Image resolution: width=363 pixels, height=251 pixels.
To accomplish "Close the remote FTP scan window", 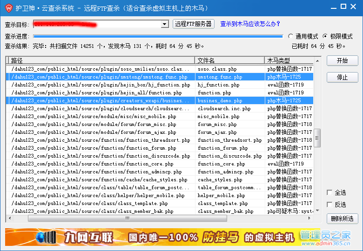I will click(353, 7).
